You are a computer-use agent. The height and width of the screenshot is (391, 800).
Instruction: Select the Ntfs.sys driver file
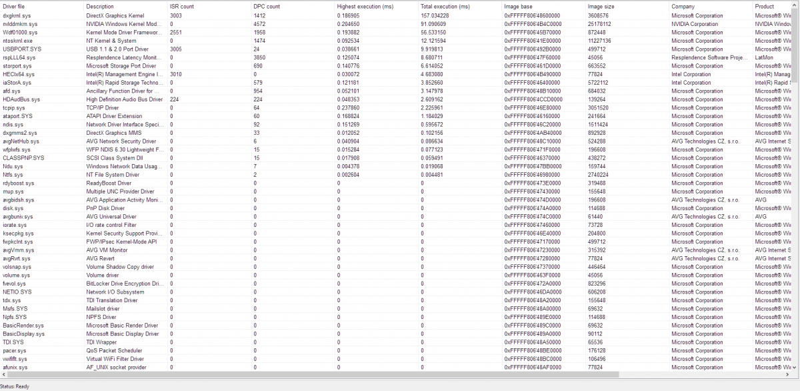coord(13,175)
